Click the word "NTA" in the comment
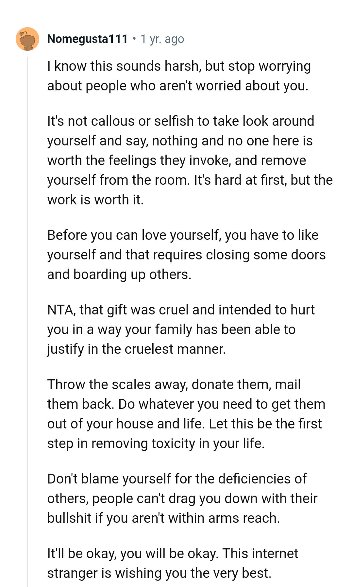The image size is (353, 587). pos(61,310)
